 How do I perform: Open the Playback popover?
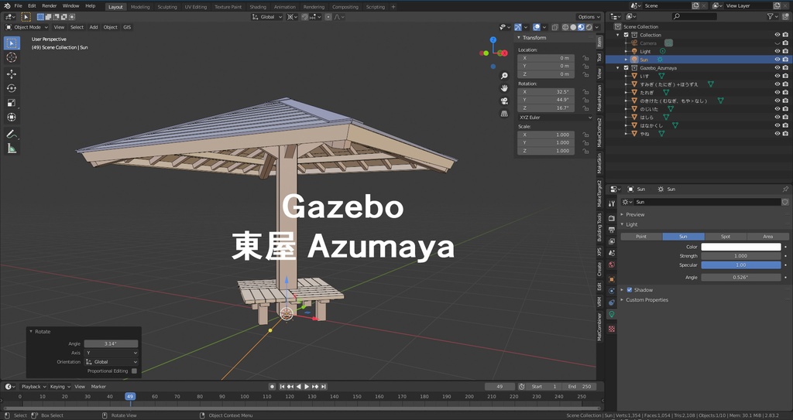33,387
